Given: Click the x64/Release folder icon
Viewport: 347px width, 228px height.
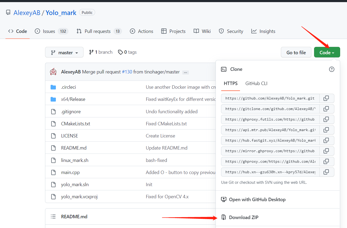Looking at the screenshot, I should (x=53, y=99).
